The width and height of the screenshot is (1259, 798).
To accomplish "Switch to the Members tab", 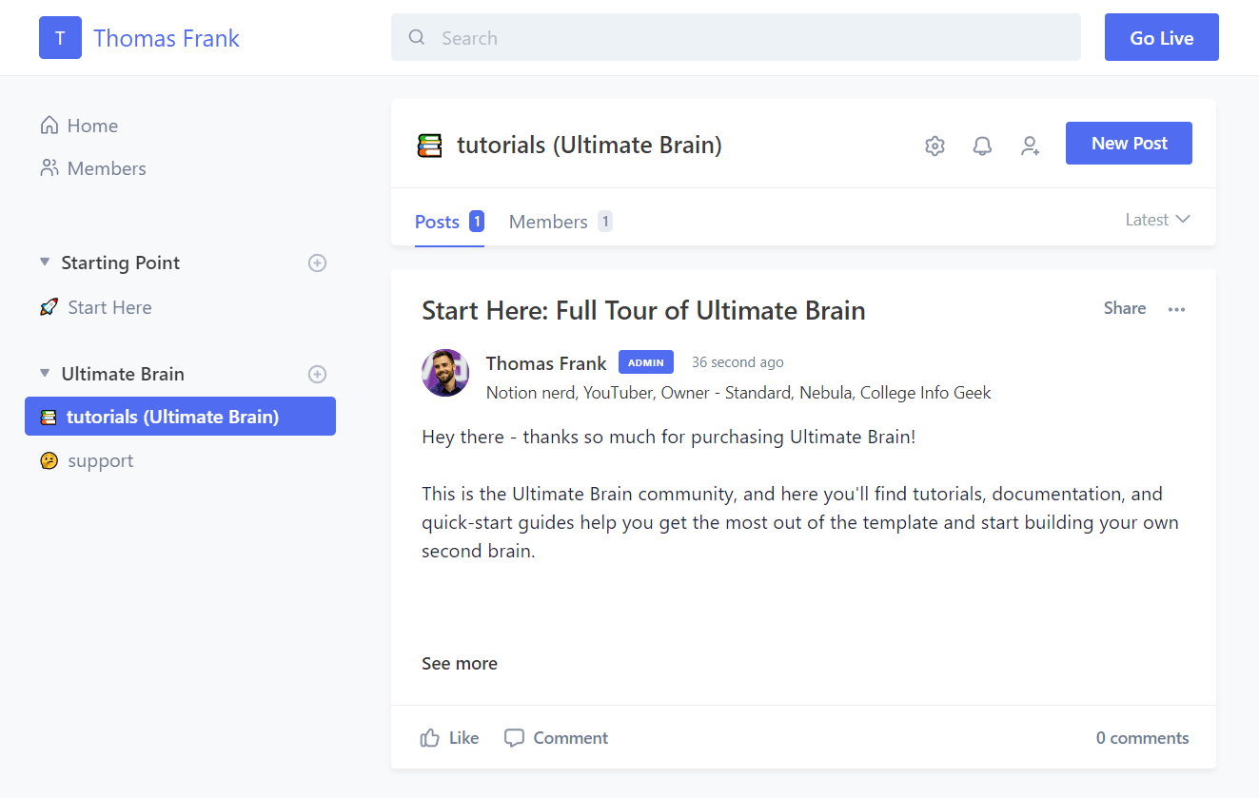I will coord(548,221).
